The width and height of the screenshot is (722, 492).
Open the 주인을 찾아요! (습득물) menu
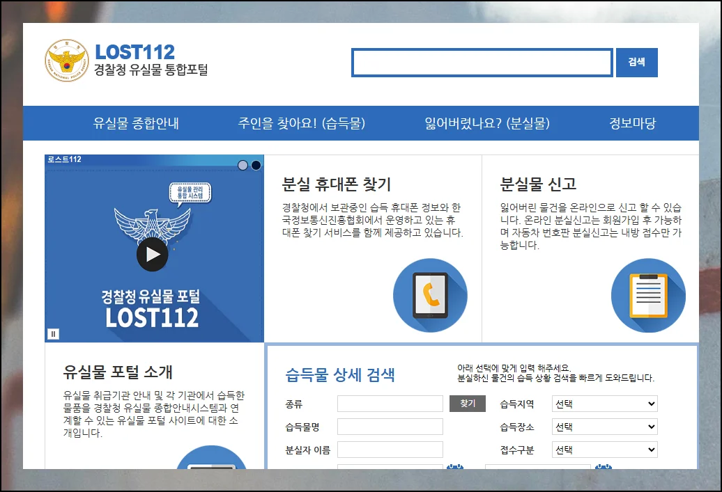pos(302,123)
